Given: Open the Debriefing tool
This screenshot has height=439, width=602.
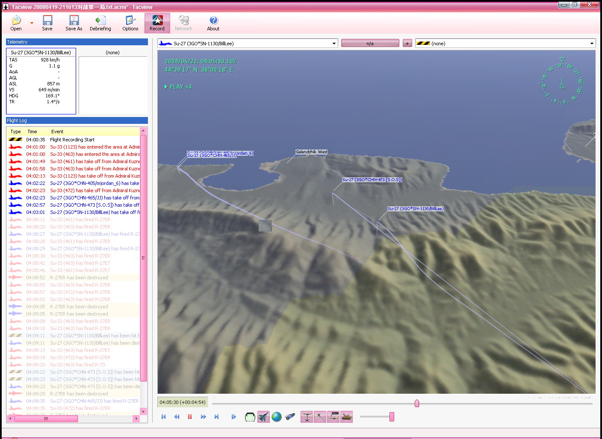Looking at the screenshot, I should pos(100,23).
